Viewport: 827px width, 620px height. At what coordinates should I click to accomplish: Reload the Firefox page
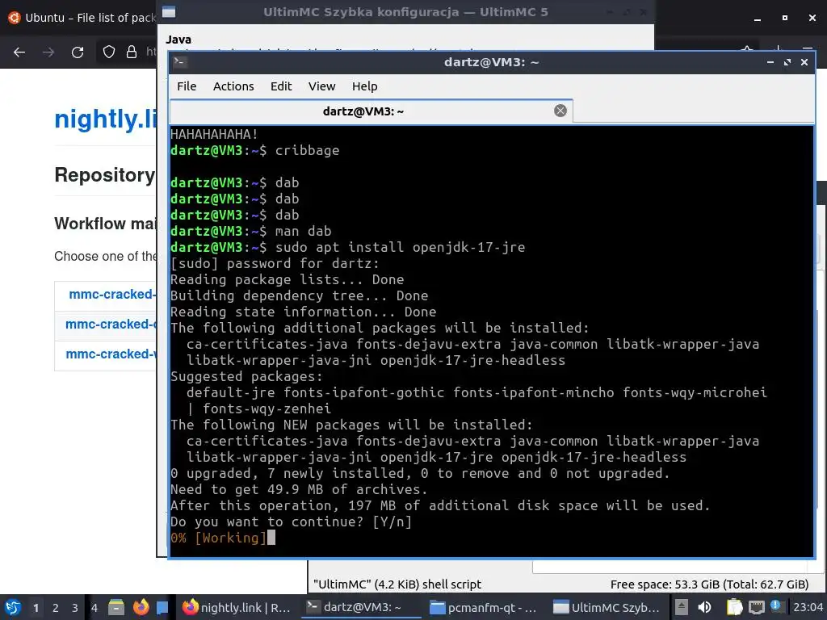pos(78,52)
